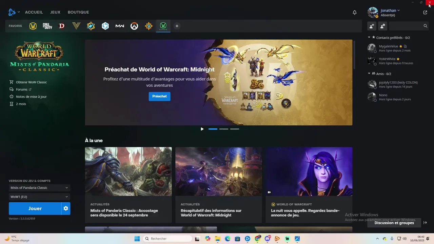
Task: Open notifications bell
Action: 355,13
